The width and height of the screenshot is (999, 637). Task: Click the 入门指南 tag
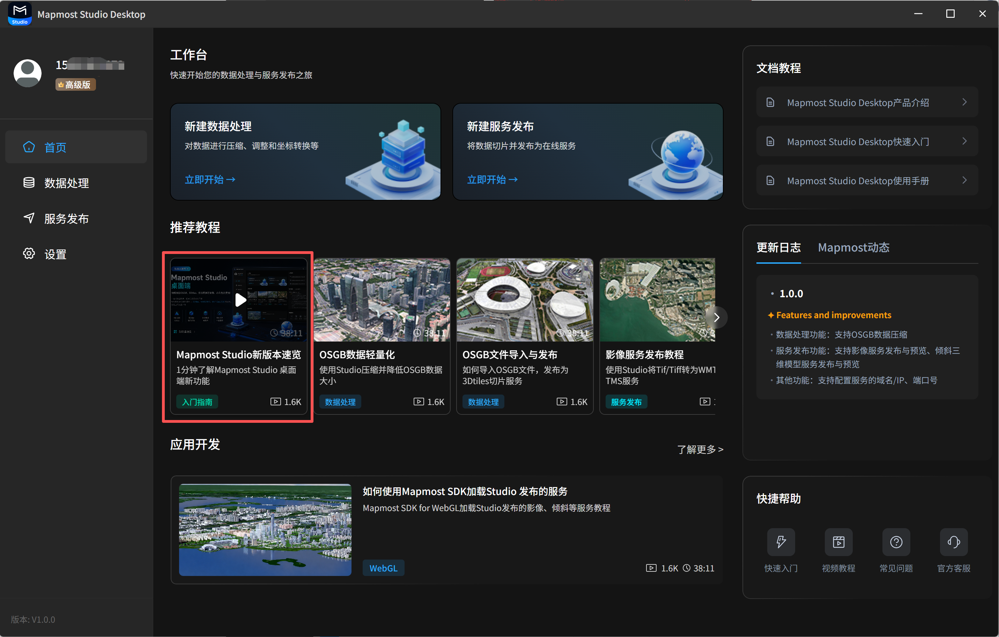[197, 402]
